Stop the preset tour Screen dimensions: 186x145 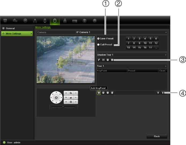[x=107, y=93]
